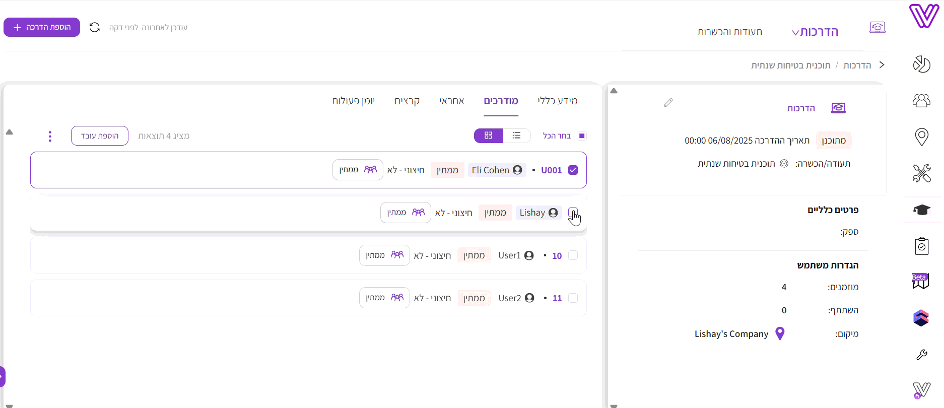944x408 pixels.
Task: Click the ממתין group button in Eli Cohen row
Action: pyautogui.click(x=358, y=170)
